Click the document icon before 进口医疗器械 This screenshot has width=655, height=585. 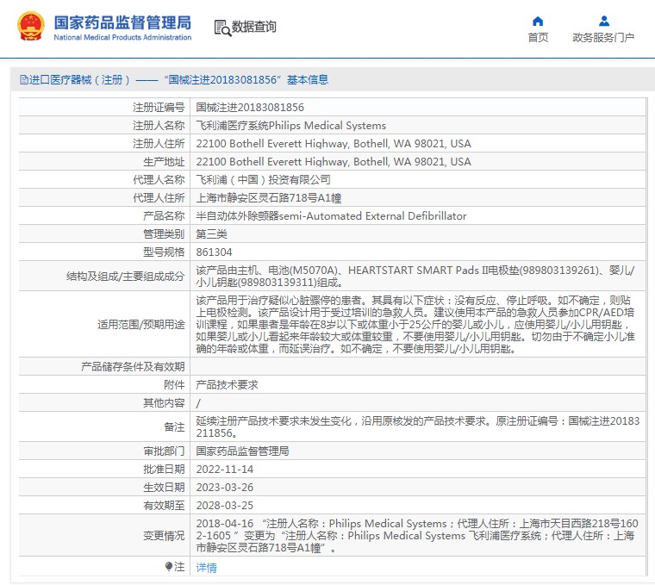pos(23,80)
